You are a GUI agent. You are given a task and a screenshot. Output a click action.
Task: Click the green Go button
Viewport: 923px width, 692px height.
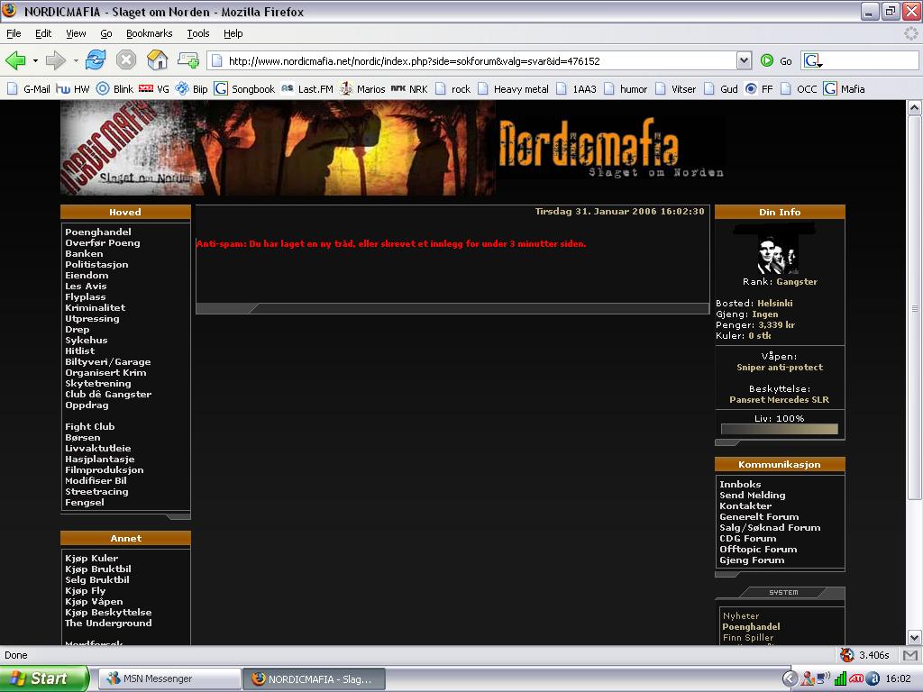point(776,60)
